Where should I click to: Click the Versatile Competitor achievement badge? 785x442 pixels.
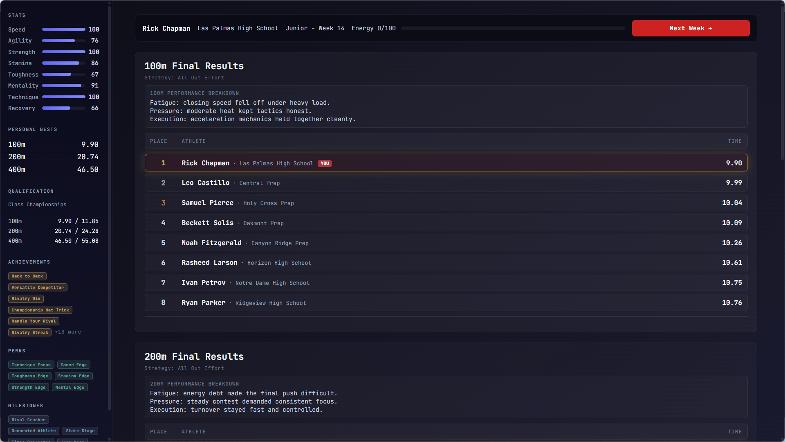[38, 288]
